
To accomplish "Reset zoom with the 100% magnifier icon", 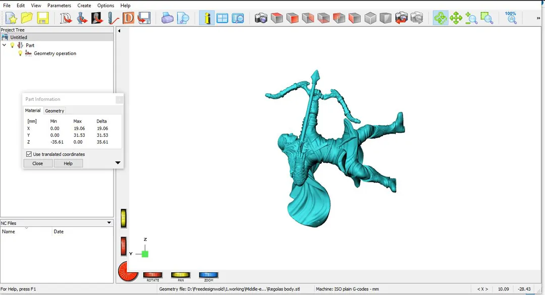I will (x=511, y=18).
